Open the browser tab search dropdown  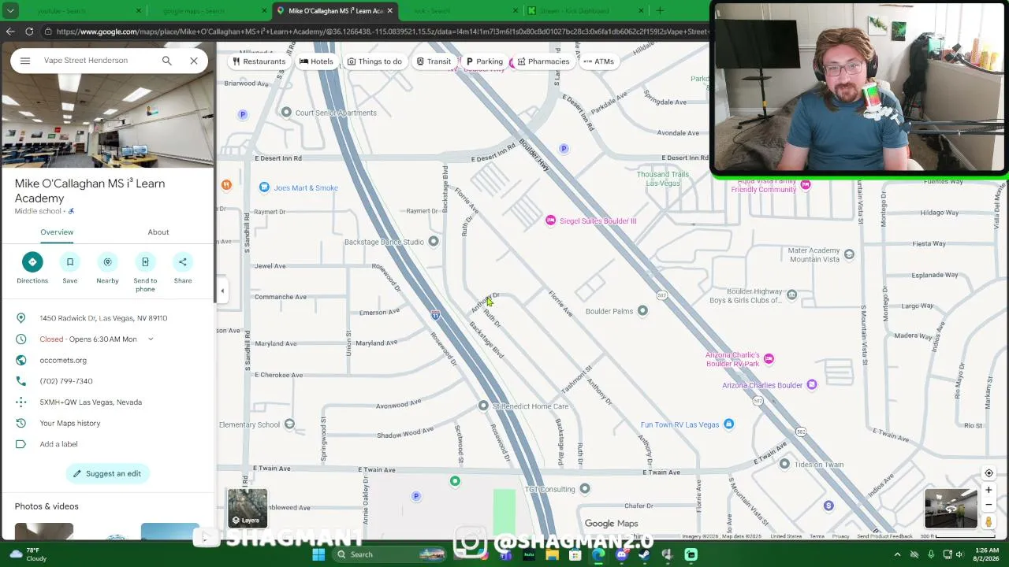10,11
